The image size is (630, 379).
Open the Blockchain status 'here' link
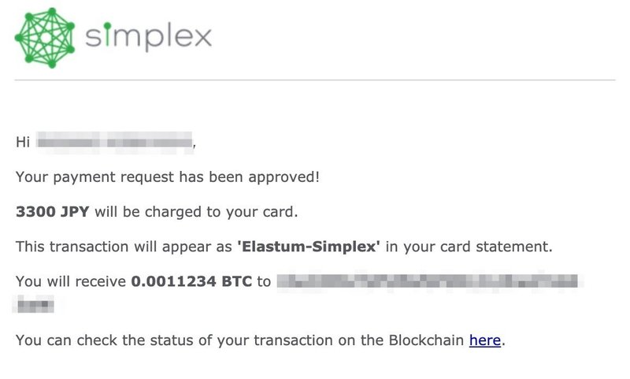[x=484, y=340]
